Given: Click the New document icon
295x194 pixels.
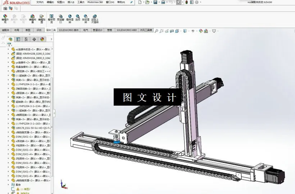Looking at the screenshot, I should 140,2.
